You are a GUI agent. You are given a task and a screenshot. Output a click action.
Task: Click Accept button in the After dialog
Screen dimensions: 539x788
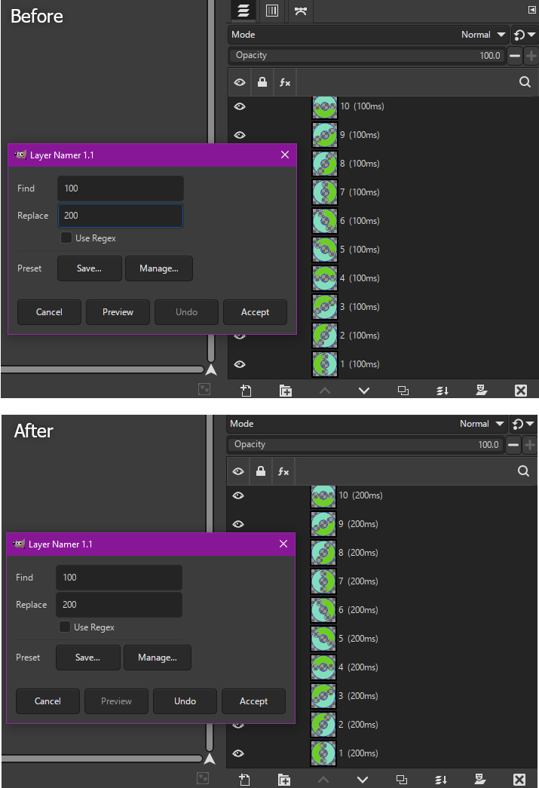coord(254,701)
